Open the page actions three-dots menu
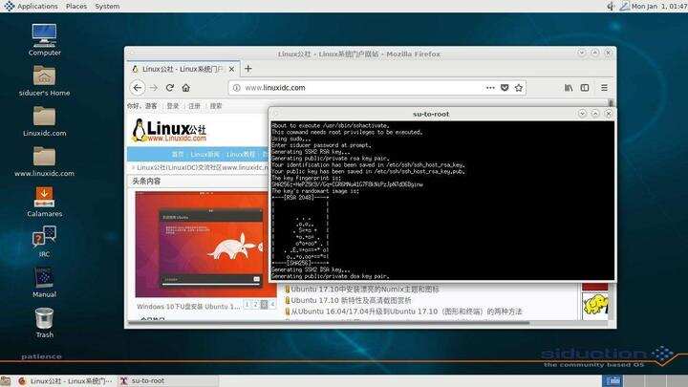 coord(490,88)
